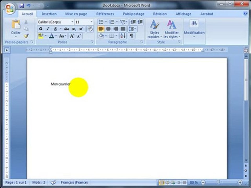The width and height of the screenshot is (251, 188).
Task: Apply the yellow text highlight color
Action: click(41, 36)
